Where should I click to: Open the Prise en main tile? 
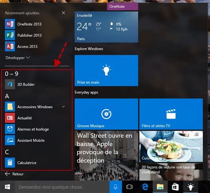click(106, 70)
